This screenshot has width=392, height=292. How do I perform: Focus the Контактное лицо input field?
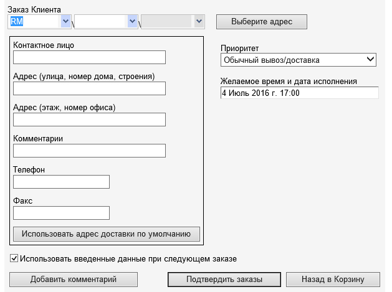click(x=89, y=58)
